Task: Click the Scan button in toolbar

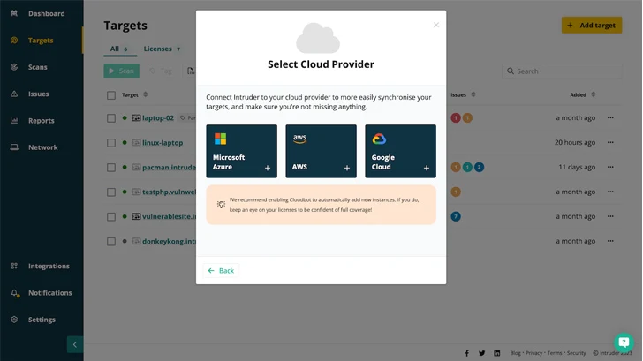Action: tap(121, 71)
